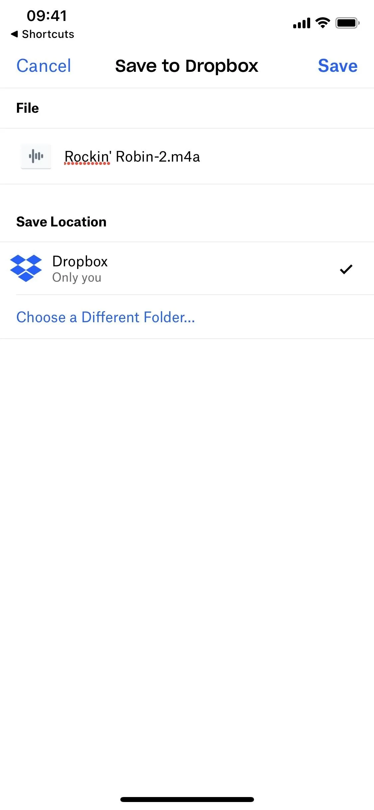
Task: Toggle the checkmark on Dropbox location
Action: (346, 269)
